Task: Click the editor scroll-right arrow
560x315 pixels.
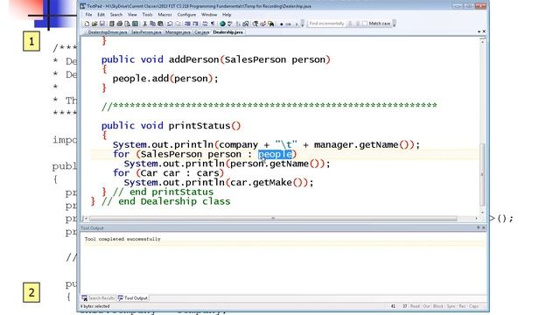Action: tap(476, 218)
